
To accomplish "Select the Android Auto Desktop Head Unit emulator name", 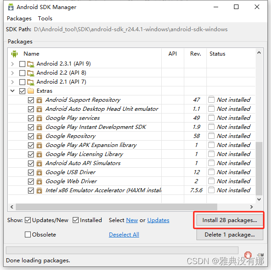I will tap(102, 109).
